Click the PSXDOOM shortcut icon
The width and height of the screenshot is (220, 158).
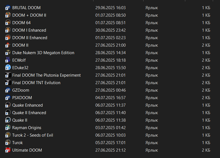8,97
